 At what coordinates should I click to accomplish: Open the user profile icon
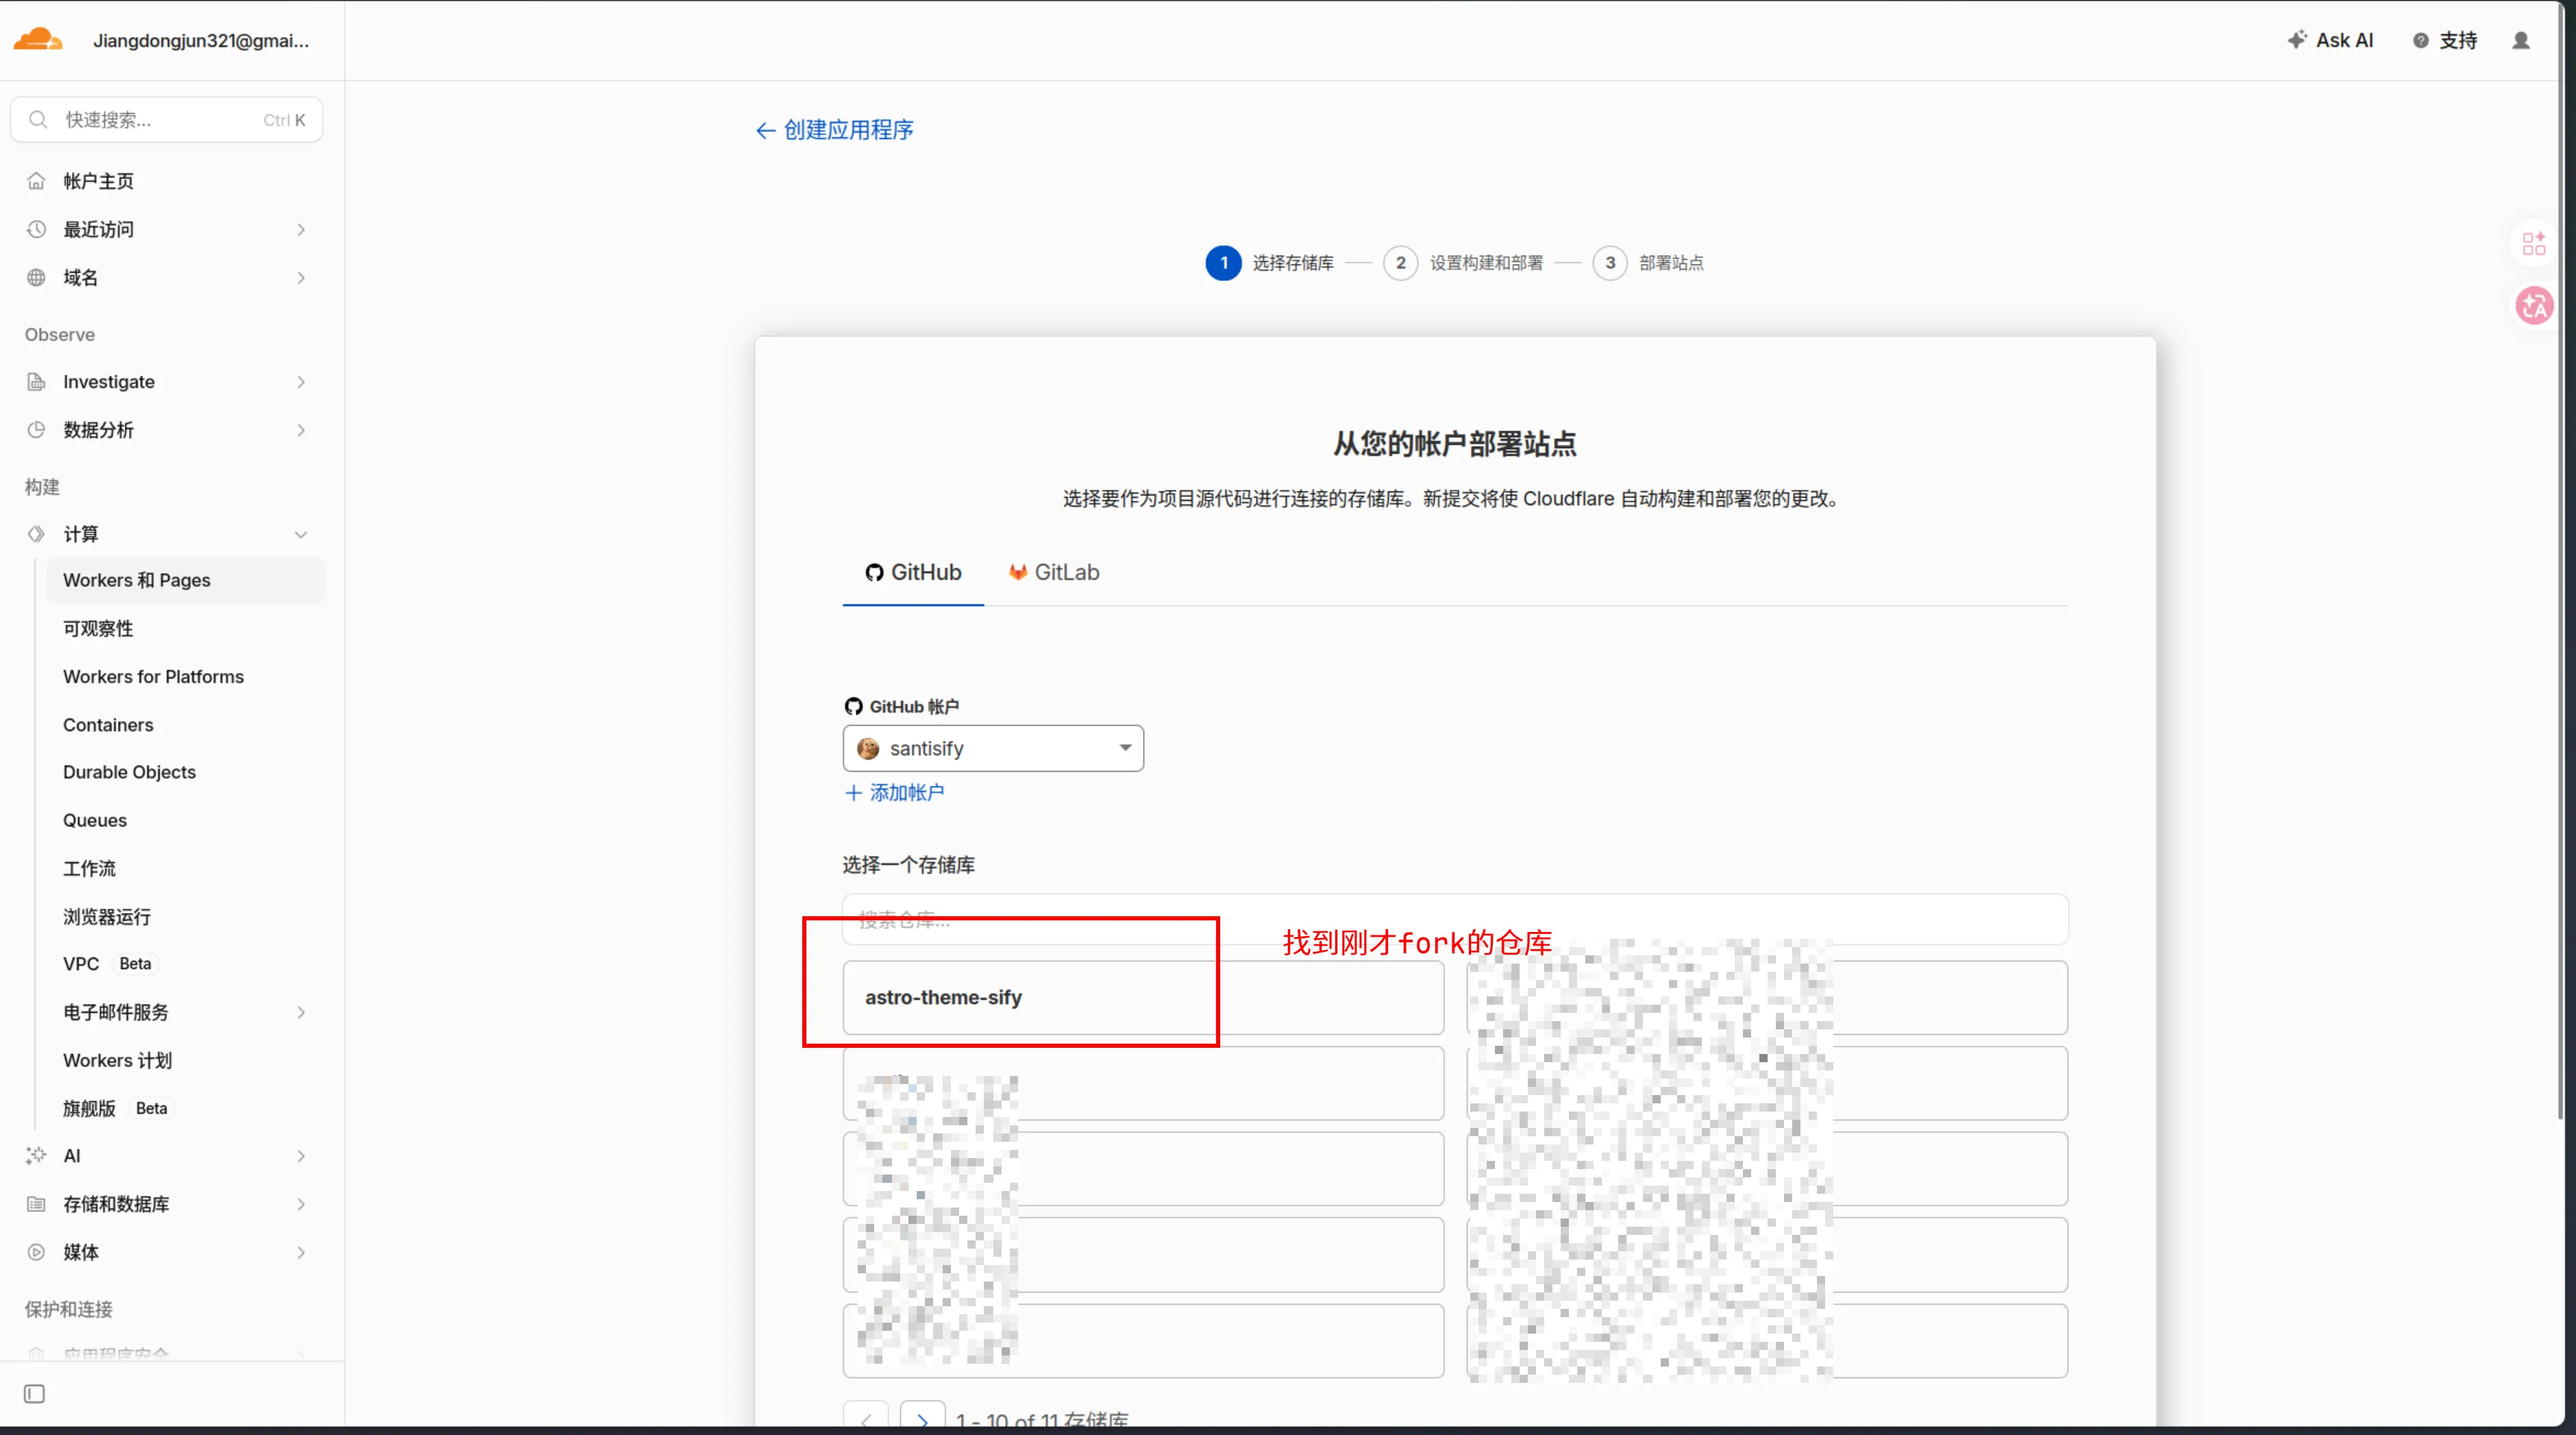[x=2521, y=40]
